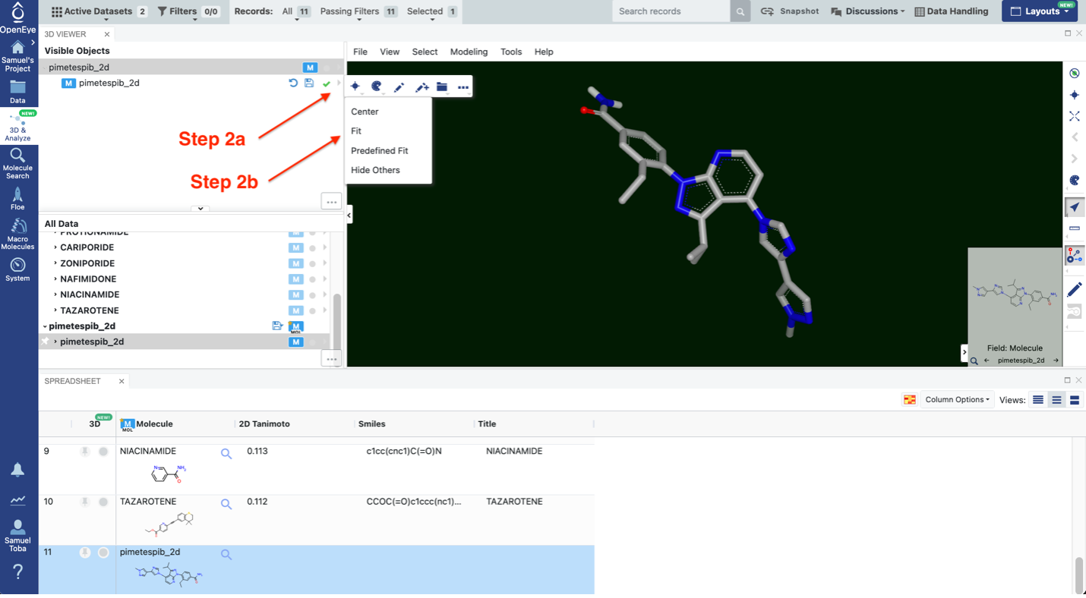Viewport: 1086px width, 598px height.
Task: Expand the ZONIPORIDE tree item
Action: (x=55, y=263)
